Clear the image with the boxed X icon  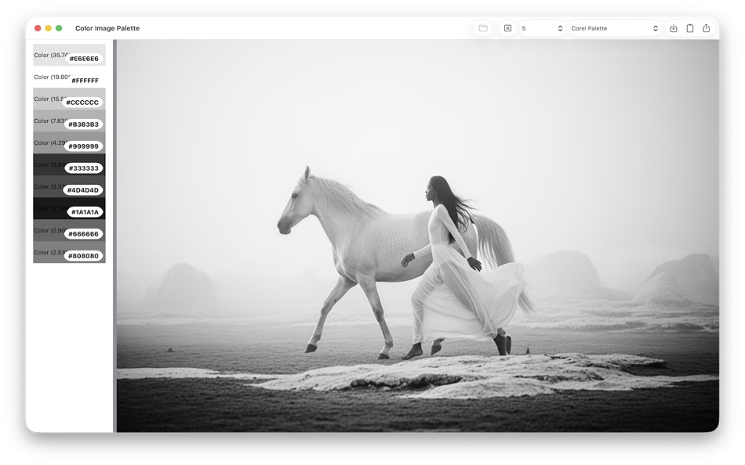[x=507, y=27]
